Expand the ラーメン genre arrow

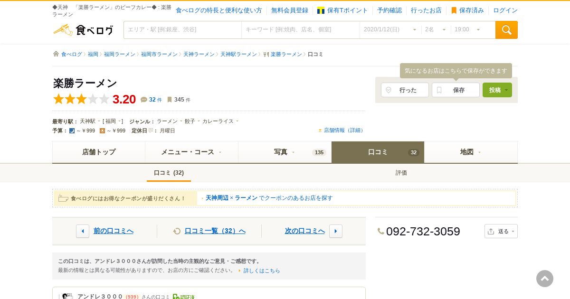click(181, 121)
